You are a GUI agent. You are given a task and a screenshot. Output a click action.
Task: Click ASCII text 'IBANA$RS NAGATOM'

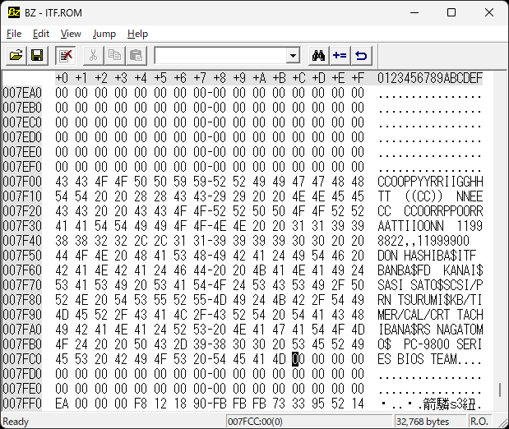click(430, 330)
